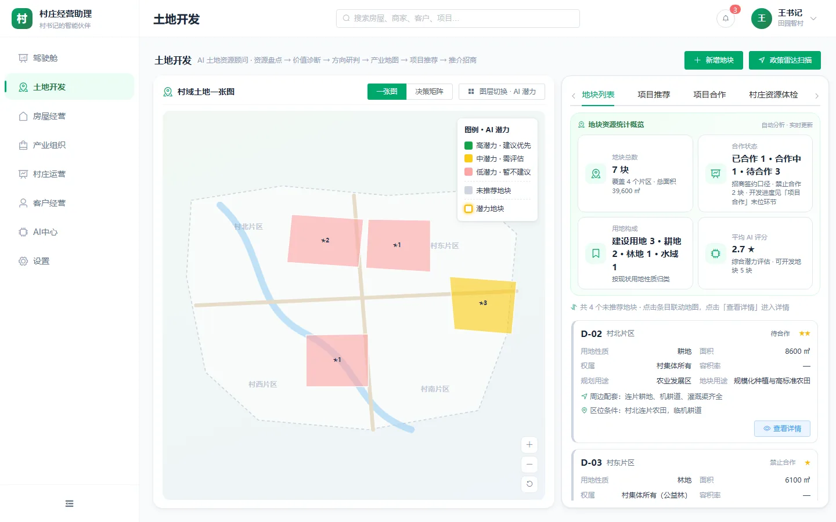The height and width of the screenshot is (522, 836).
Task: Reset the map view
Action: pyautogui.click(x=529, y=484)
